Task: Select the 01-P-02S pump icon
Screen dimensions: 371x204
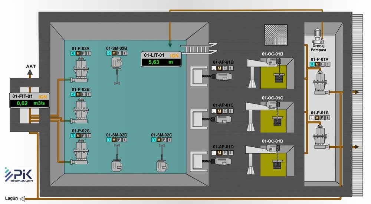Action: [81, 152]
